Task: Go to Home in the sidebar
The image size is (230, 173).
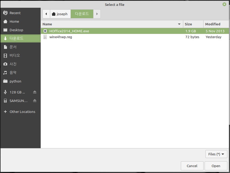Action: pyautogui.click(x=21, y=21)
